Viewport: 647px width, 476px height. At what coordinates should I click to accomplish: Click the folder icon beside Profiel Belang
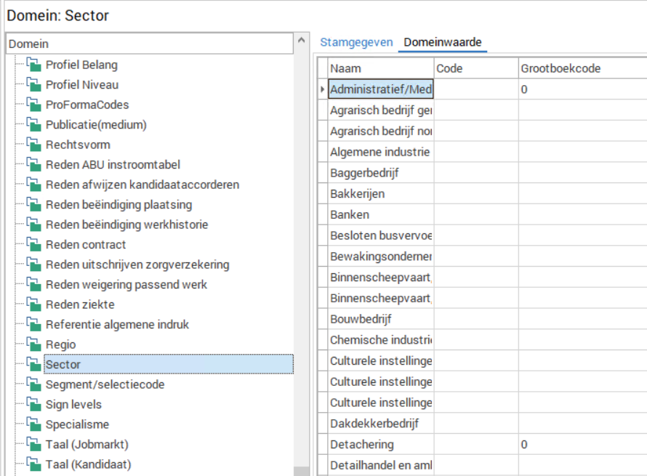point(33,65)
